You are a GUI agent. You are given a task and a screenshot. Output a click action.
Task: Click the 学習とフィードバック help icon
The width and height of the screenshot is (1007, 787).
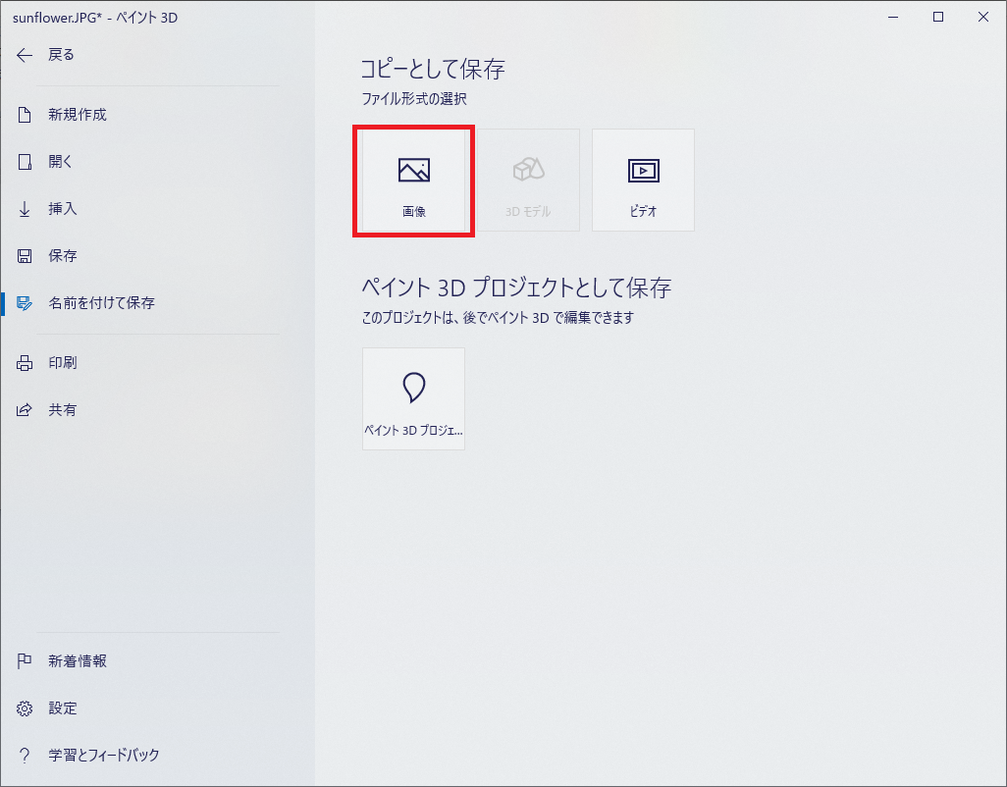click(24, 755)
